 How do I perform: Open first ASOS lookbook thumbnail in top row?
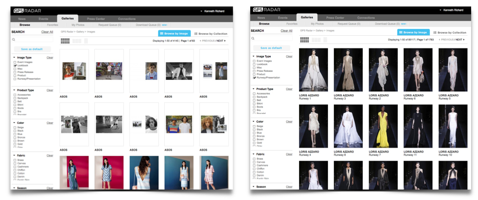pos(74,71)
